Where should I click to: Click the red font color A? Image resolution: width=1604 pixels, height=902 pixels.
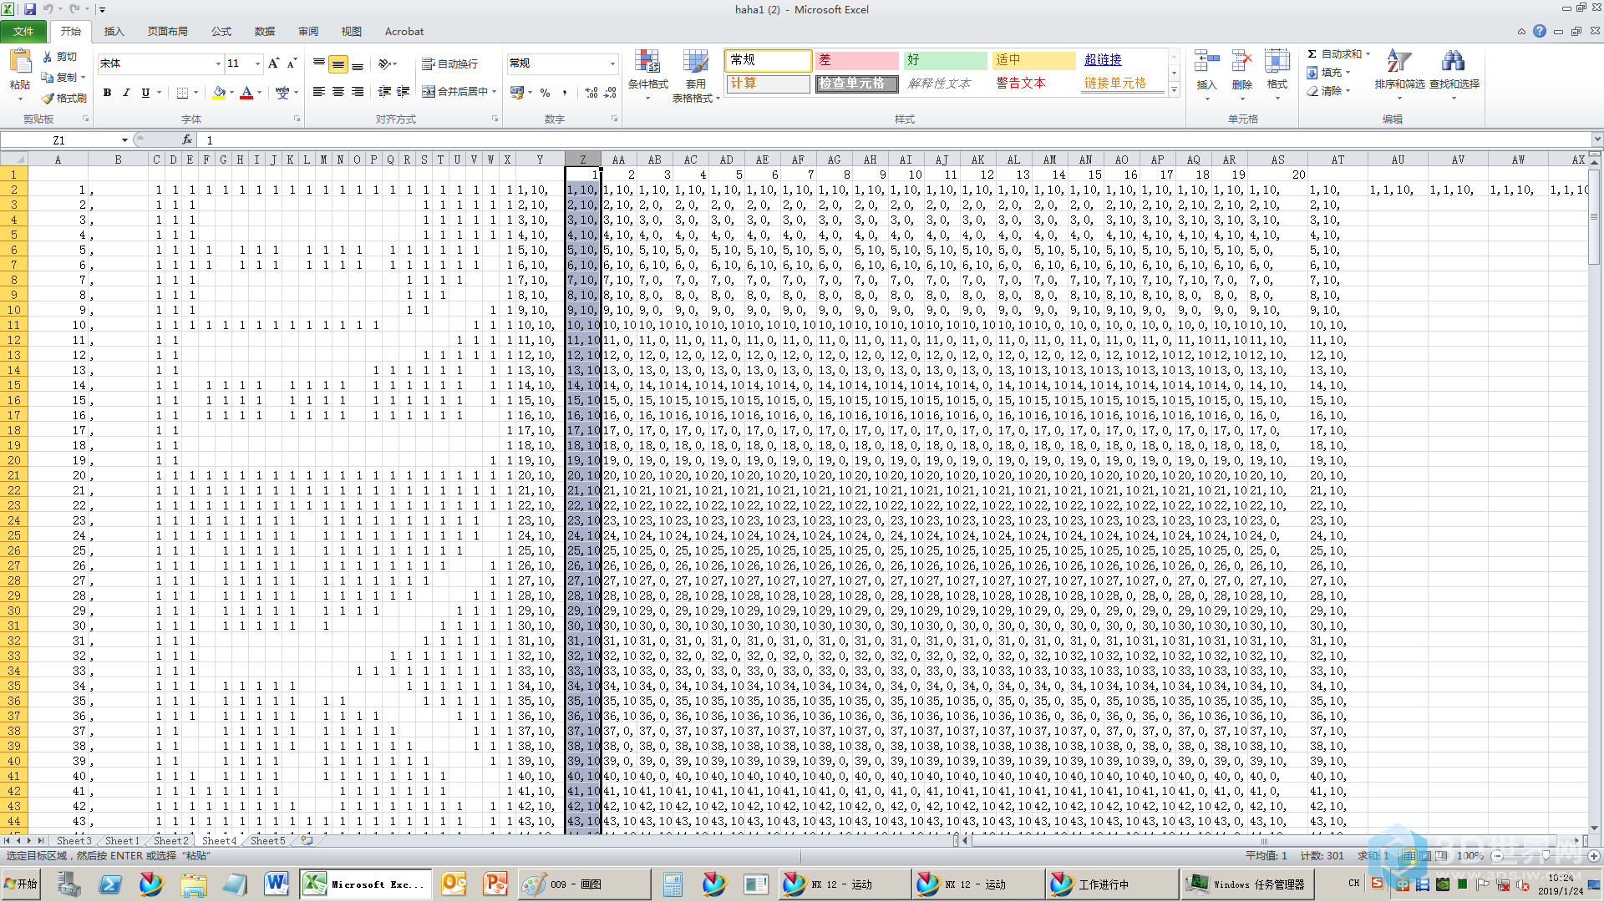coord(246,93)
